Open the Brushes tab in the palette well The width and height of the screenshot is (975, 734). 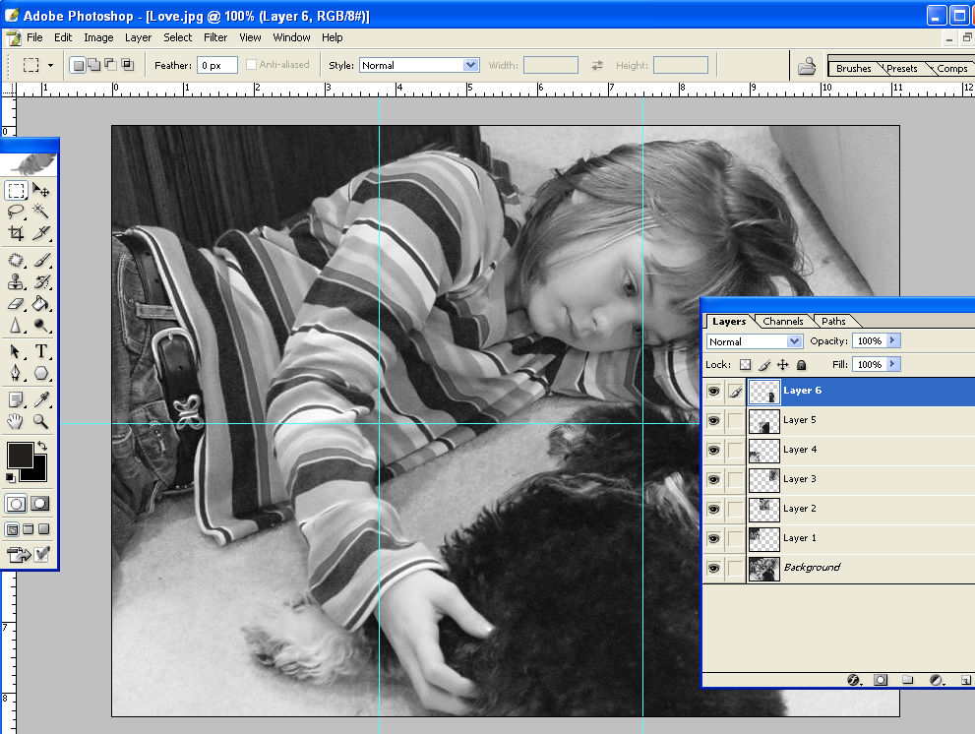point(853,69)
